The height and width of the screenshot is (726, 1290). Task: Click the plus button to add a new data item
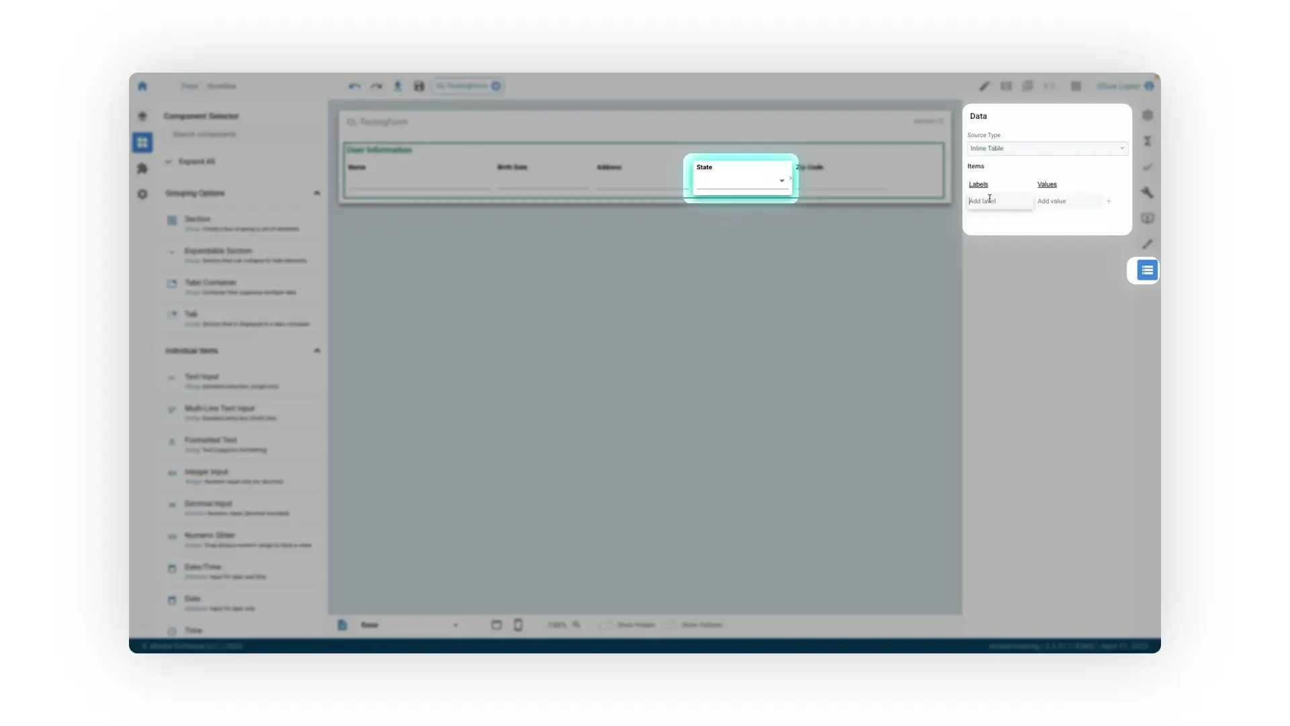[1109, 200]
